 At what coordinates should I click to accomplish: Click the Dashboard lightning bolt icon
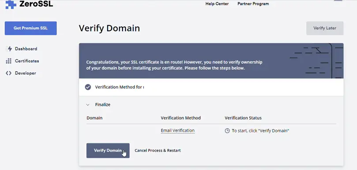point(9,49)
